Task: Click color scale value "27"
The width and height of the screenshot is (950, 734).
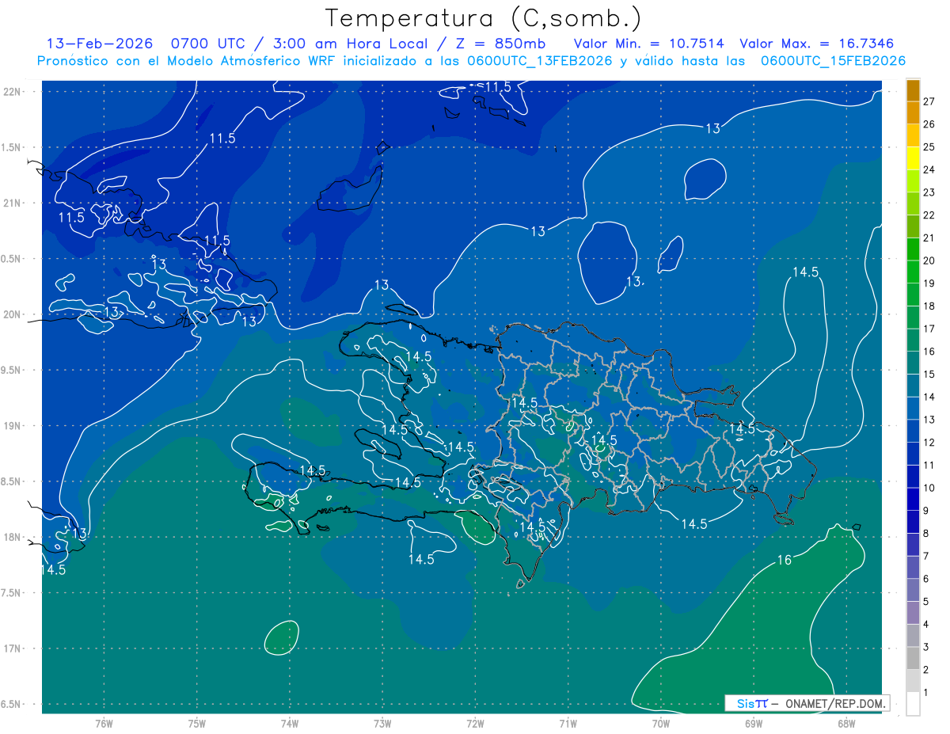Action: pyautogui.click(x=929, y=101)
